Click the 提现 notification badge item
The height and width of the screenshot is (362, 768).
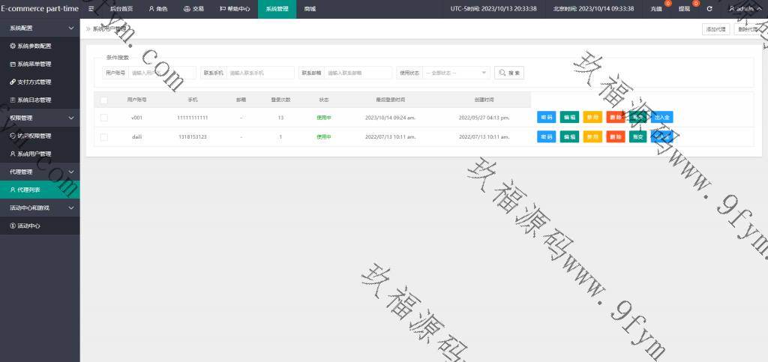(685, 9)
